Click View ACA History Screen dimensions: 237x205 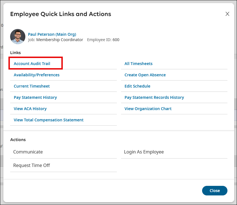(30, 109)
